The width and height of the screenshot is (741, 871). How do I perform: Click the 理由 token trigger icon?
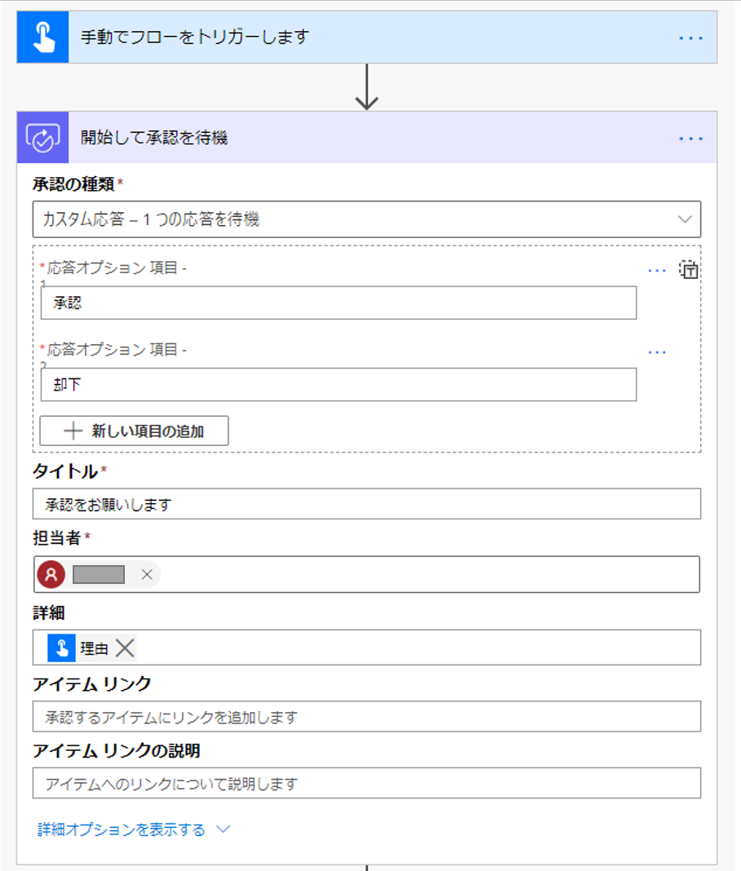tap(62, 648)
